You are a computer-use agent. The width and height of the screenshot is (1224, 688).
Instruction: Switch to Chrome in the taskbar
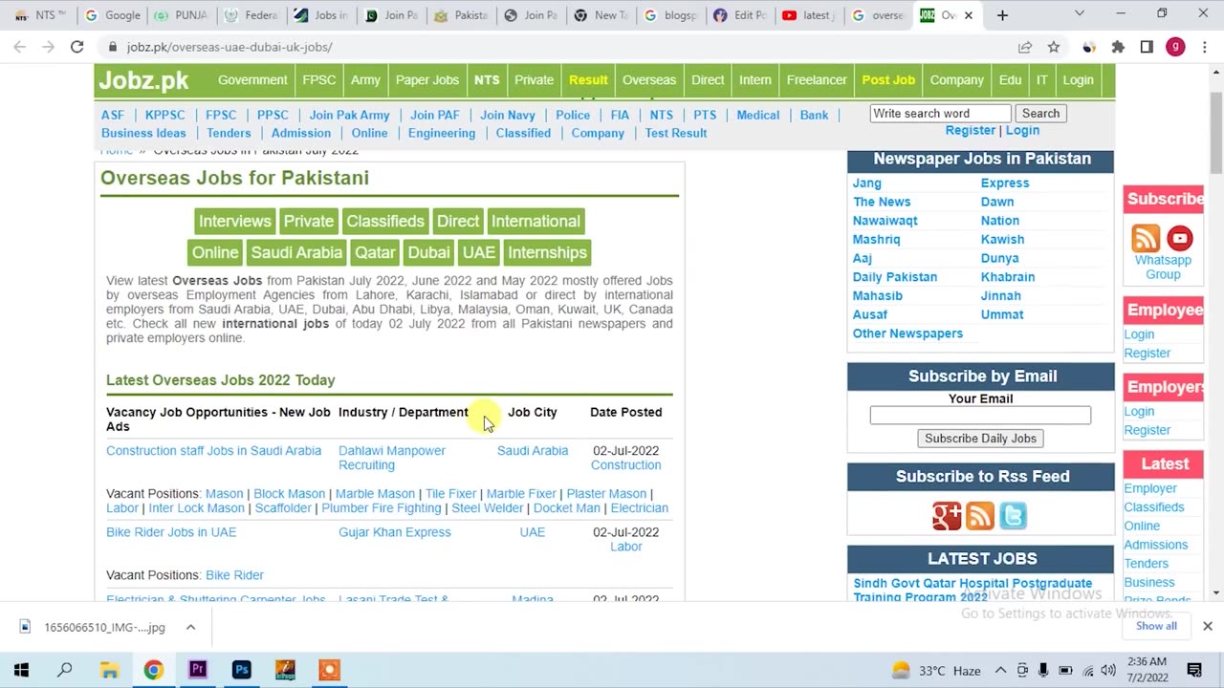pyautogui.click(x=153, y=670)
